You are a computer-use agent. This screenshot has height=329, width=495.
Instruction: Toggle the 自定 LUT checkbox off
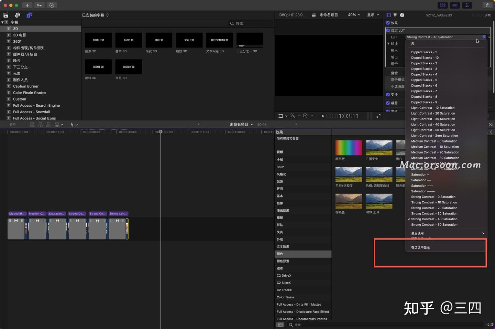click(x=389, y=30)
